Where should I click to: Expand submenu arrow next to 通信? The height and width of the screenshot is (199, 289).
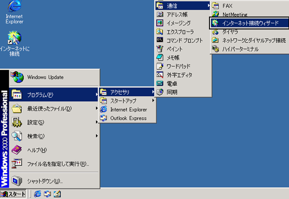(x=208, y=6)
